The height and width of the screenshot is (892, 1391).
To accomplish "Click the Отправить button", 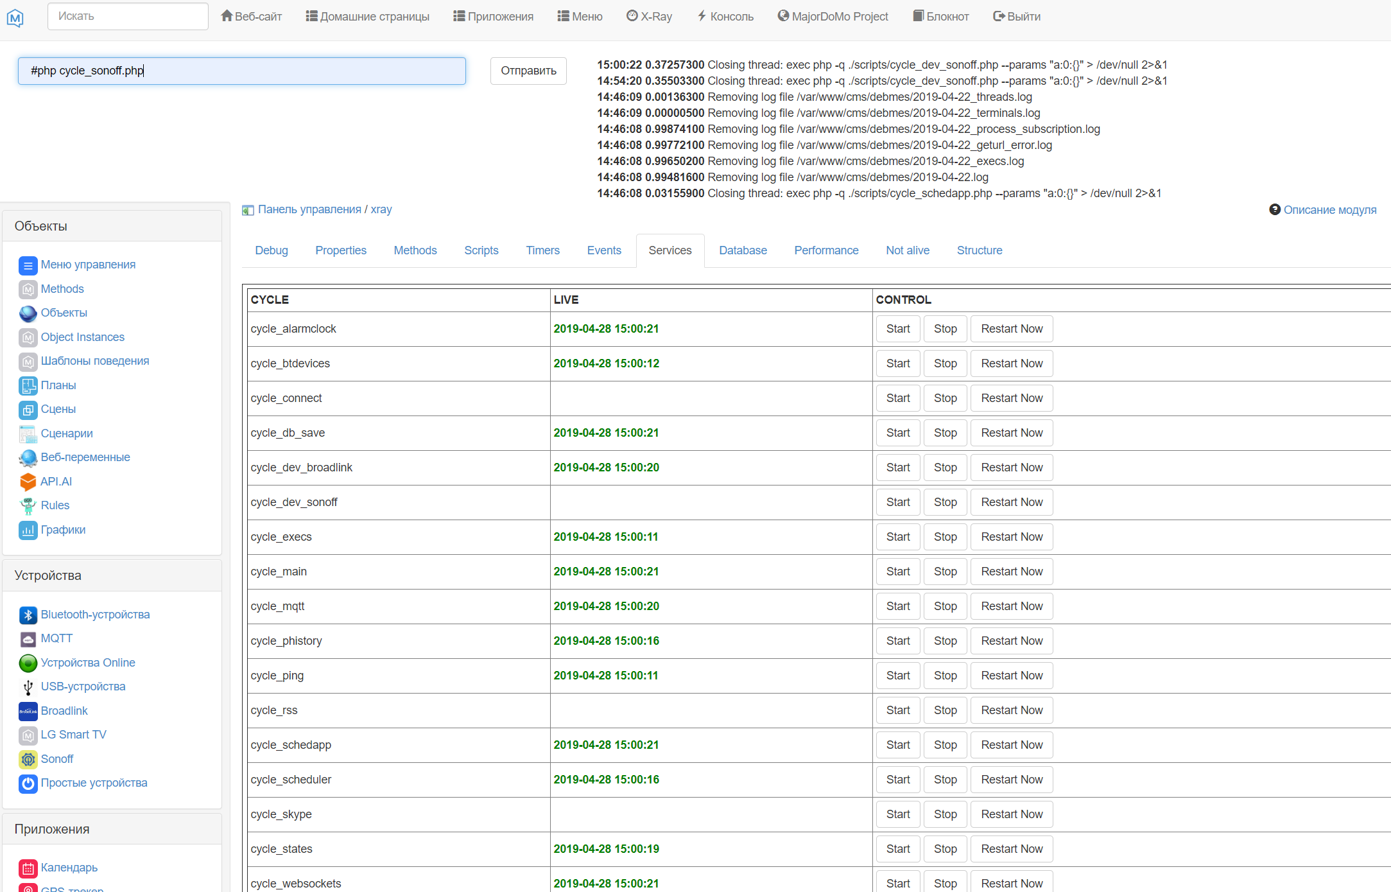I will (528, 71).
